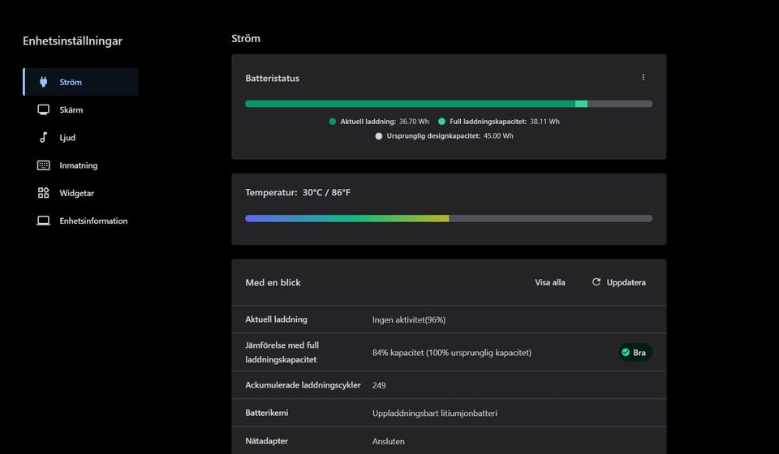The height and width of the screenshot is (454, 779).
Task: Click the refresh icon beside Uppdatera
Action: point(596,282)
